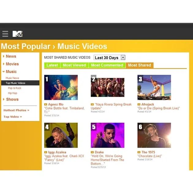
Task: Click "Posted 3/31/14" date text
Action: 52,115
